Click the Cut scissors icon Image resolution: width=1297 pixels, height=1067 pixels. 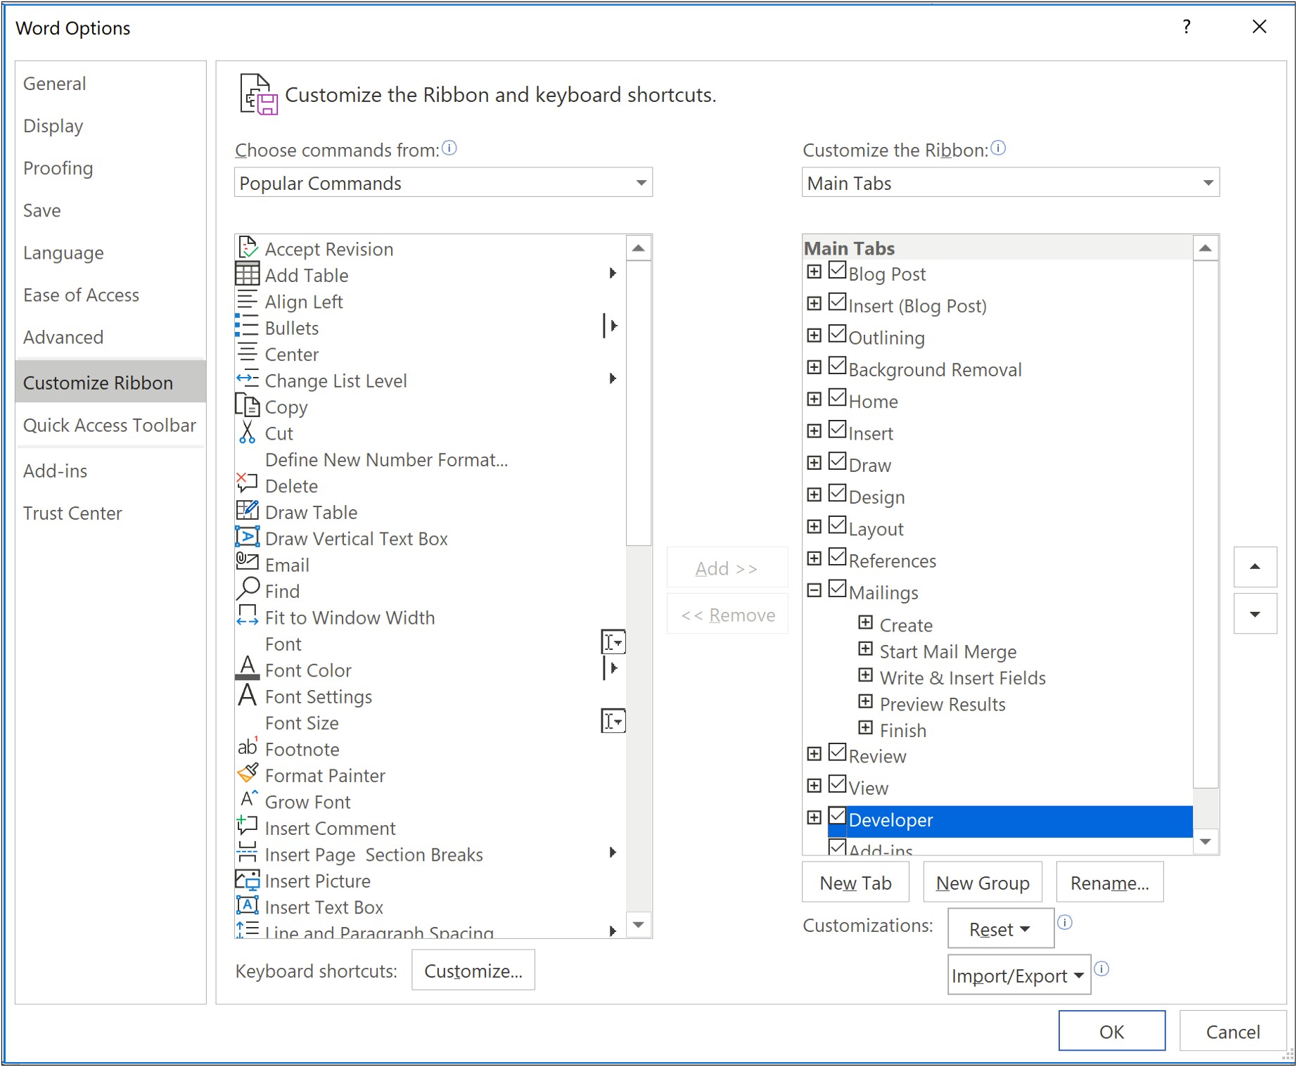(x=248, y=433)
